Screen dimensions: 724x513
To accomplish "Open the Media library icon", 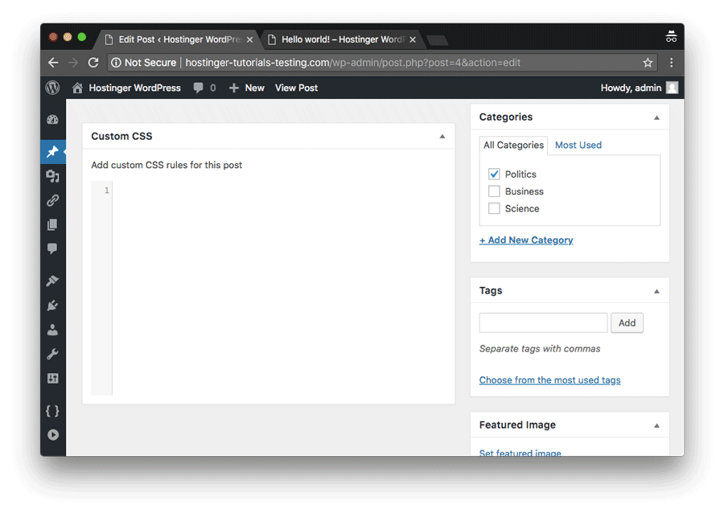I will click(x=52, y=175).
